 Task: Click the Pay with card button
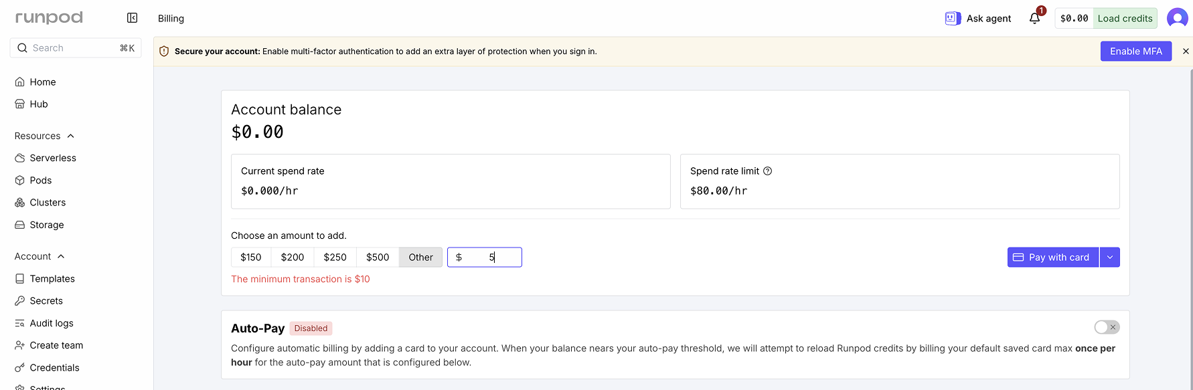(x=1052, y=258)
